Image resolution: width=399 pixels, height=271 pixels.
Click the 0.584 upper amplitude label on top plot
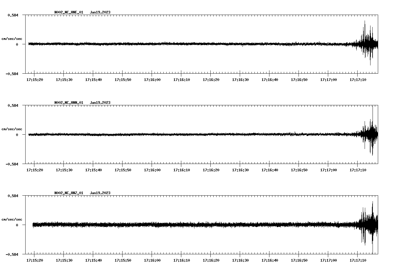[13, 15]
